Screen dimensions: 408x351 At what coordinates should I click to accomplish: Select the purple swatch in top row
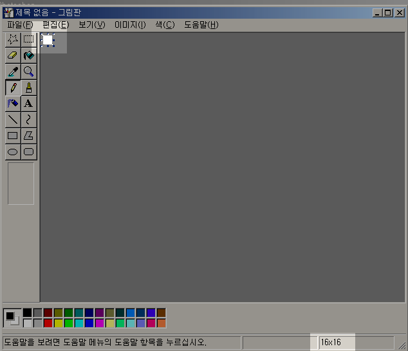click(x=99, y=313)
